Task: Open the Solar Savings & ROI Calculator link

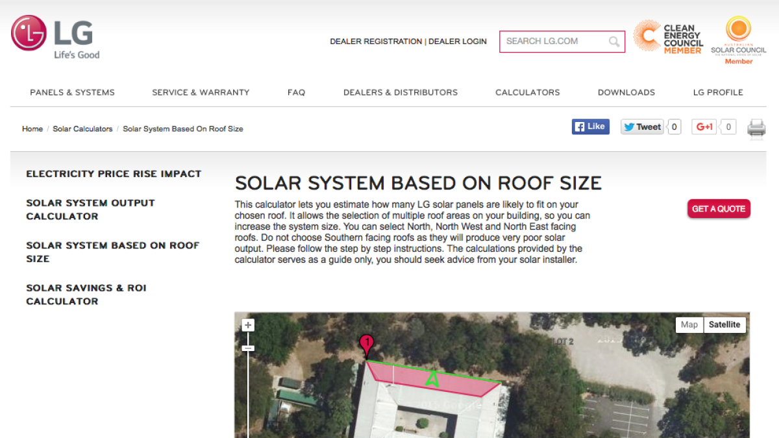Action: pyautogui.click(x=86, y=294)
